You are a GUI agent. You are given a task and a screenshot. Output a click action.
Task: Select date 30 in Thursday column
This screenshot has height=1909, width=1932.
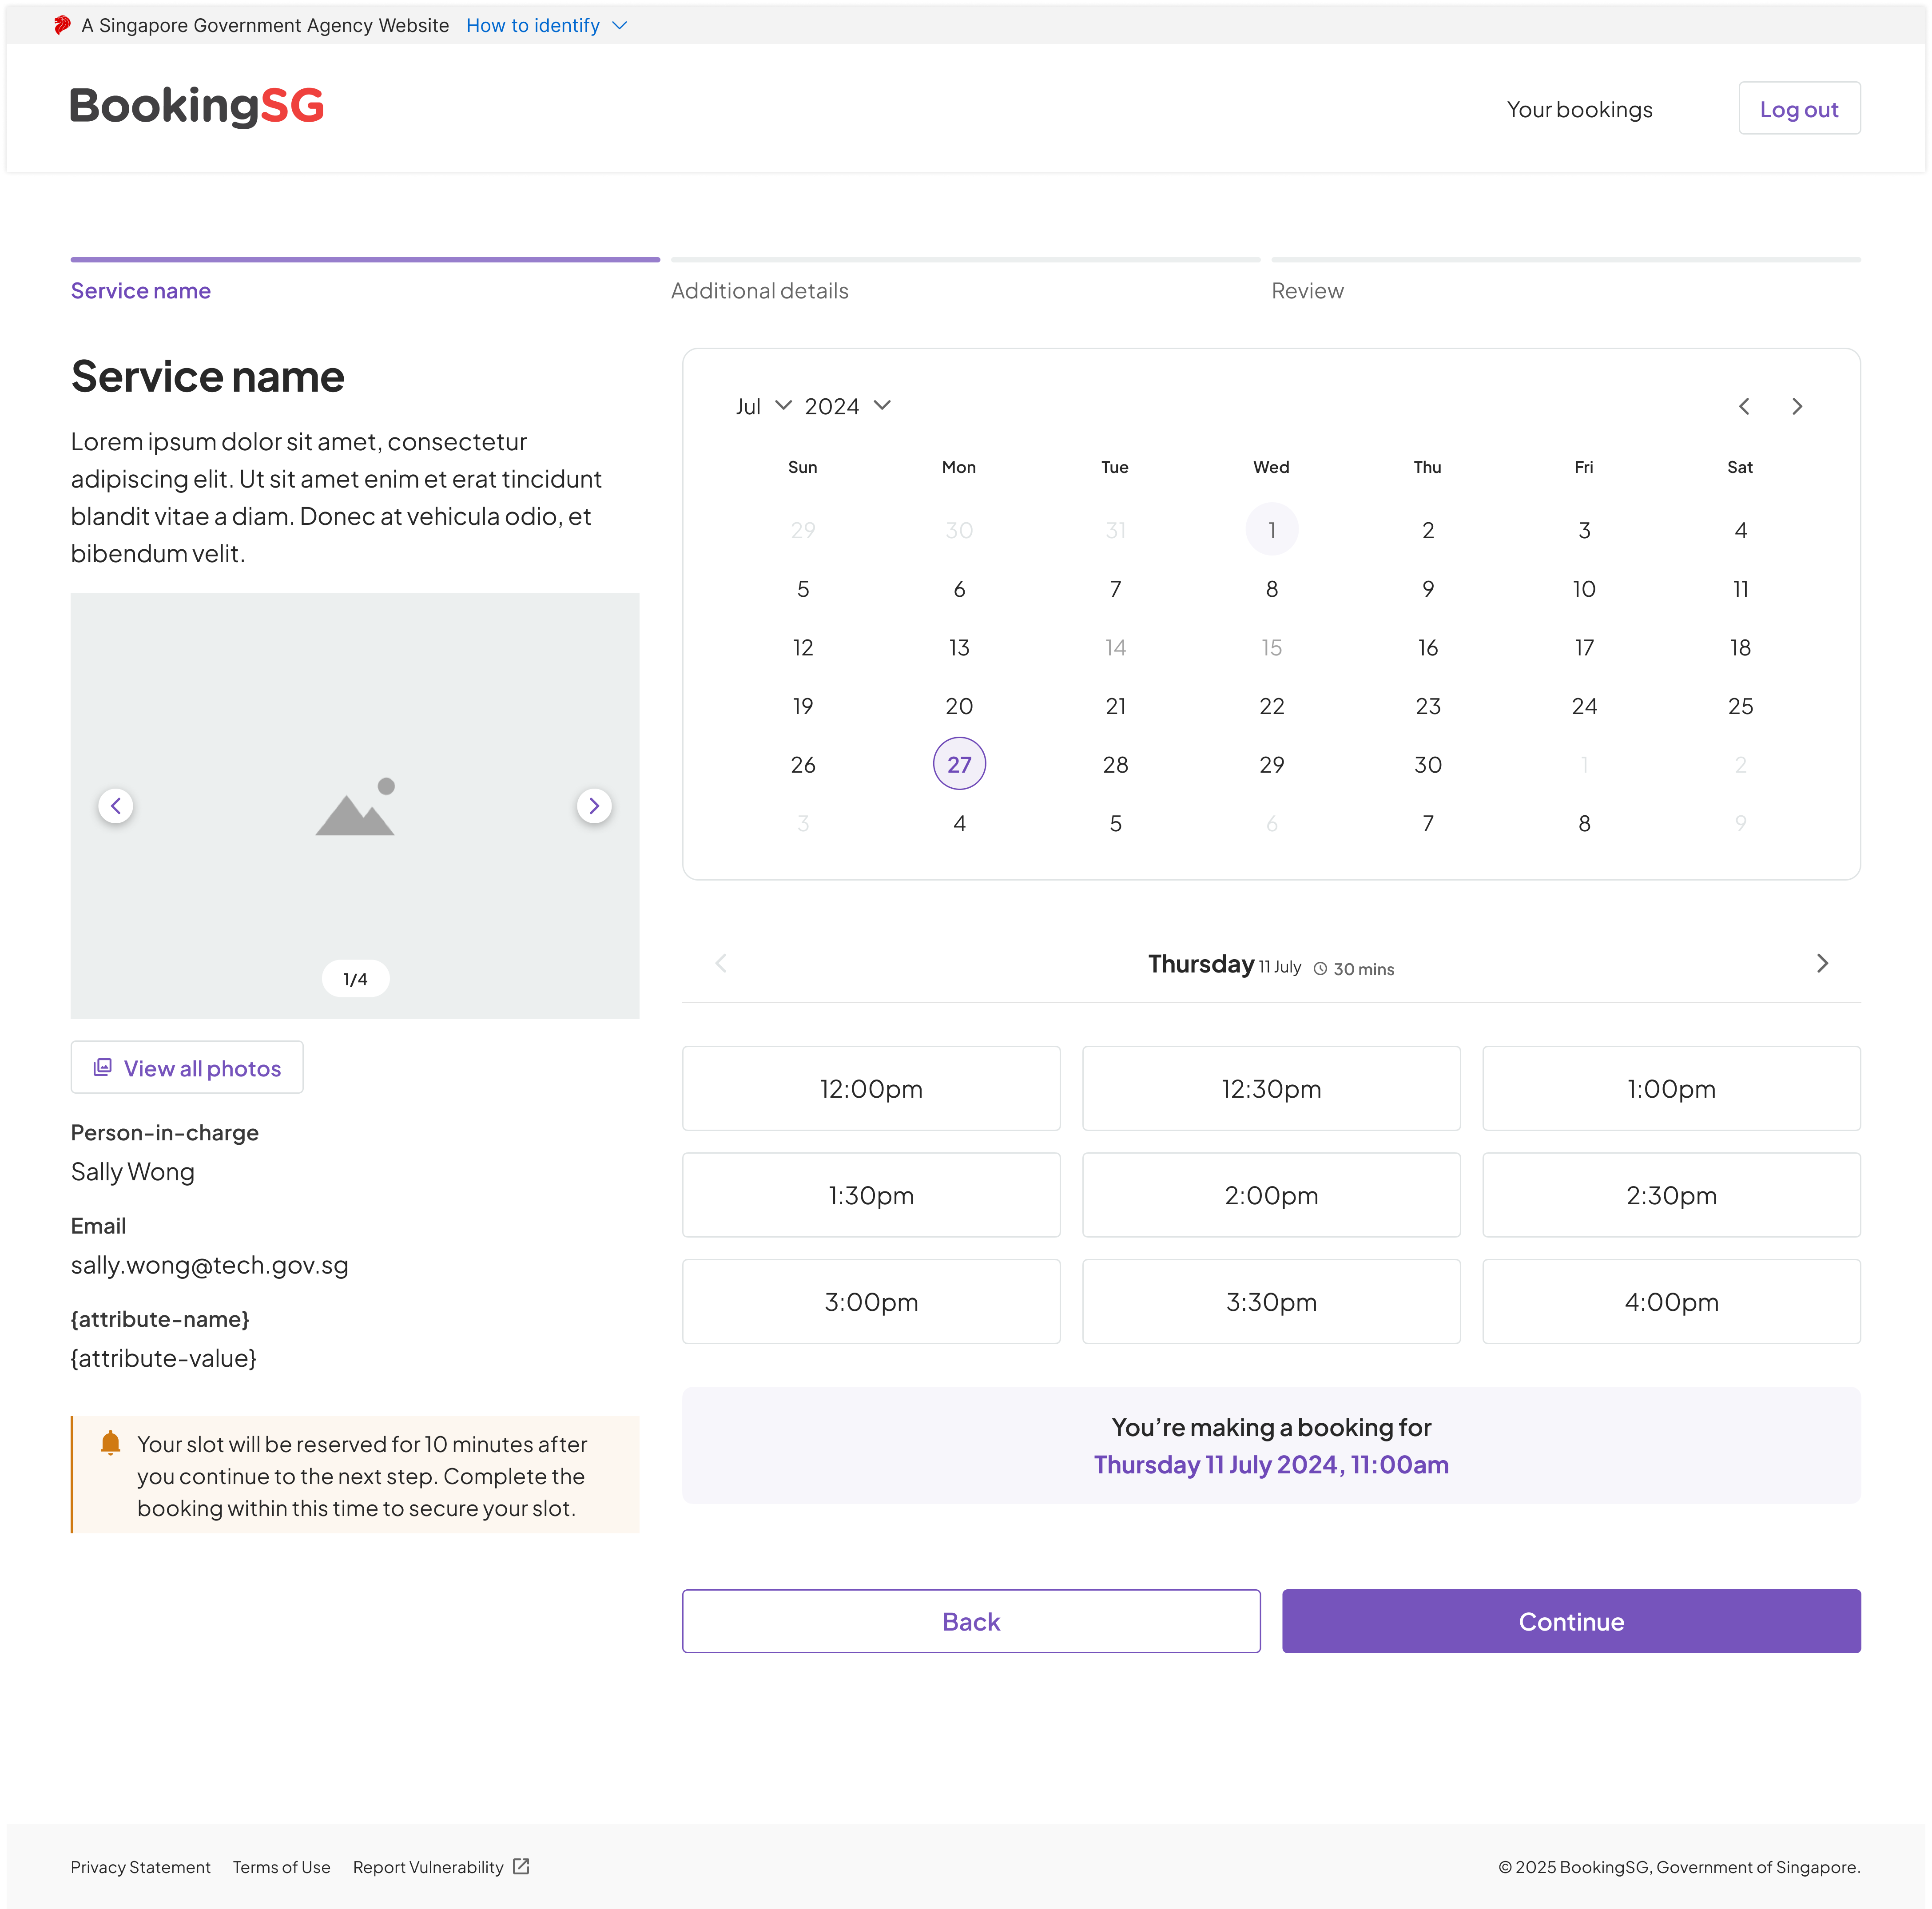pyautogui.click(x=1428, y=764)
